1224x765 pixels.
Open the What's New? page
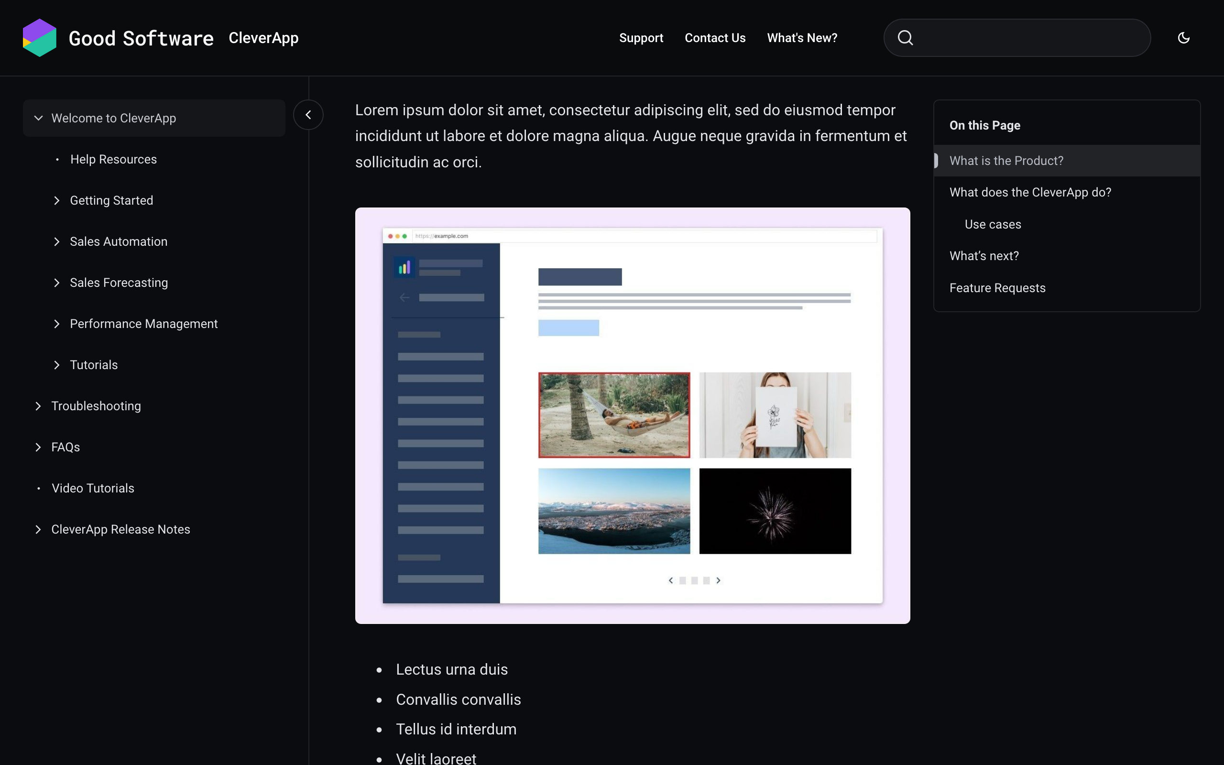pyautogui.click(x=802, y=37)
